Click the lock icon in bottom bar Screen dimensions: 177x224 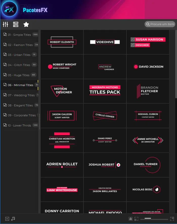tap(130, 219)
